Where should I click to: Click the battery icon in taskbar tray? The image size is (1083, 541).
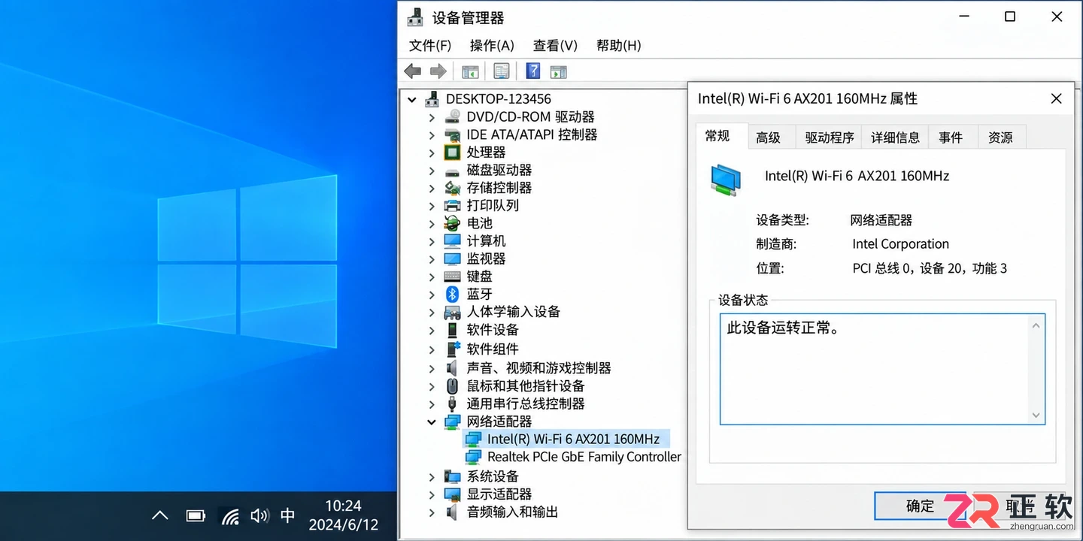coord(196,515)
